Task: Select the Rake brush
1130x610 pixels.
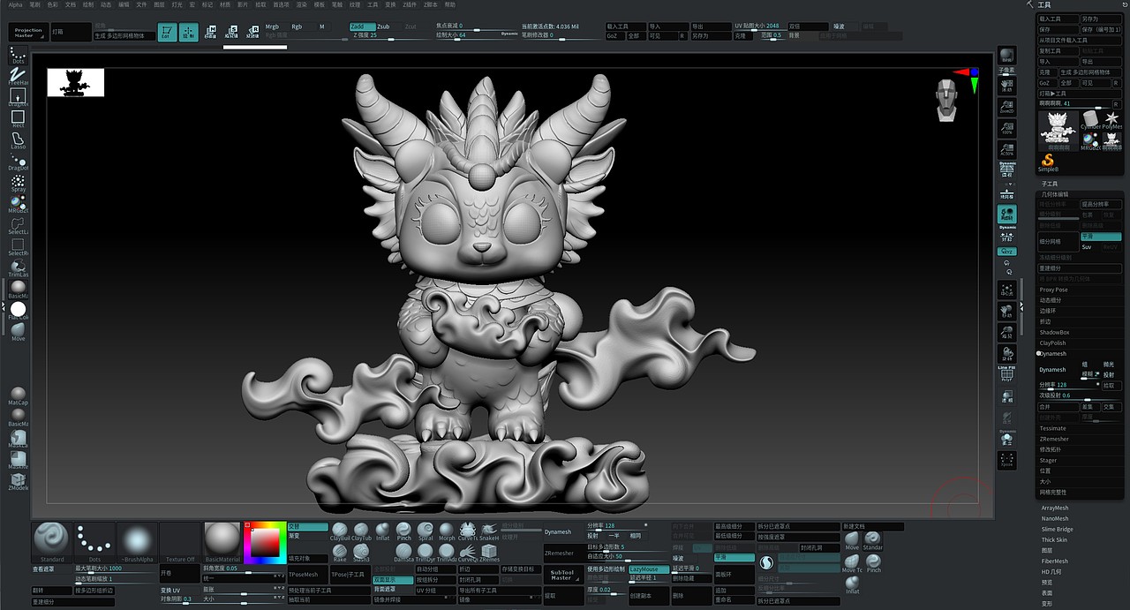Action: pyautogui.click(x=340, y=553)
